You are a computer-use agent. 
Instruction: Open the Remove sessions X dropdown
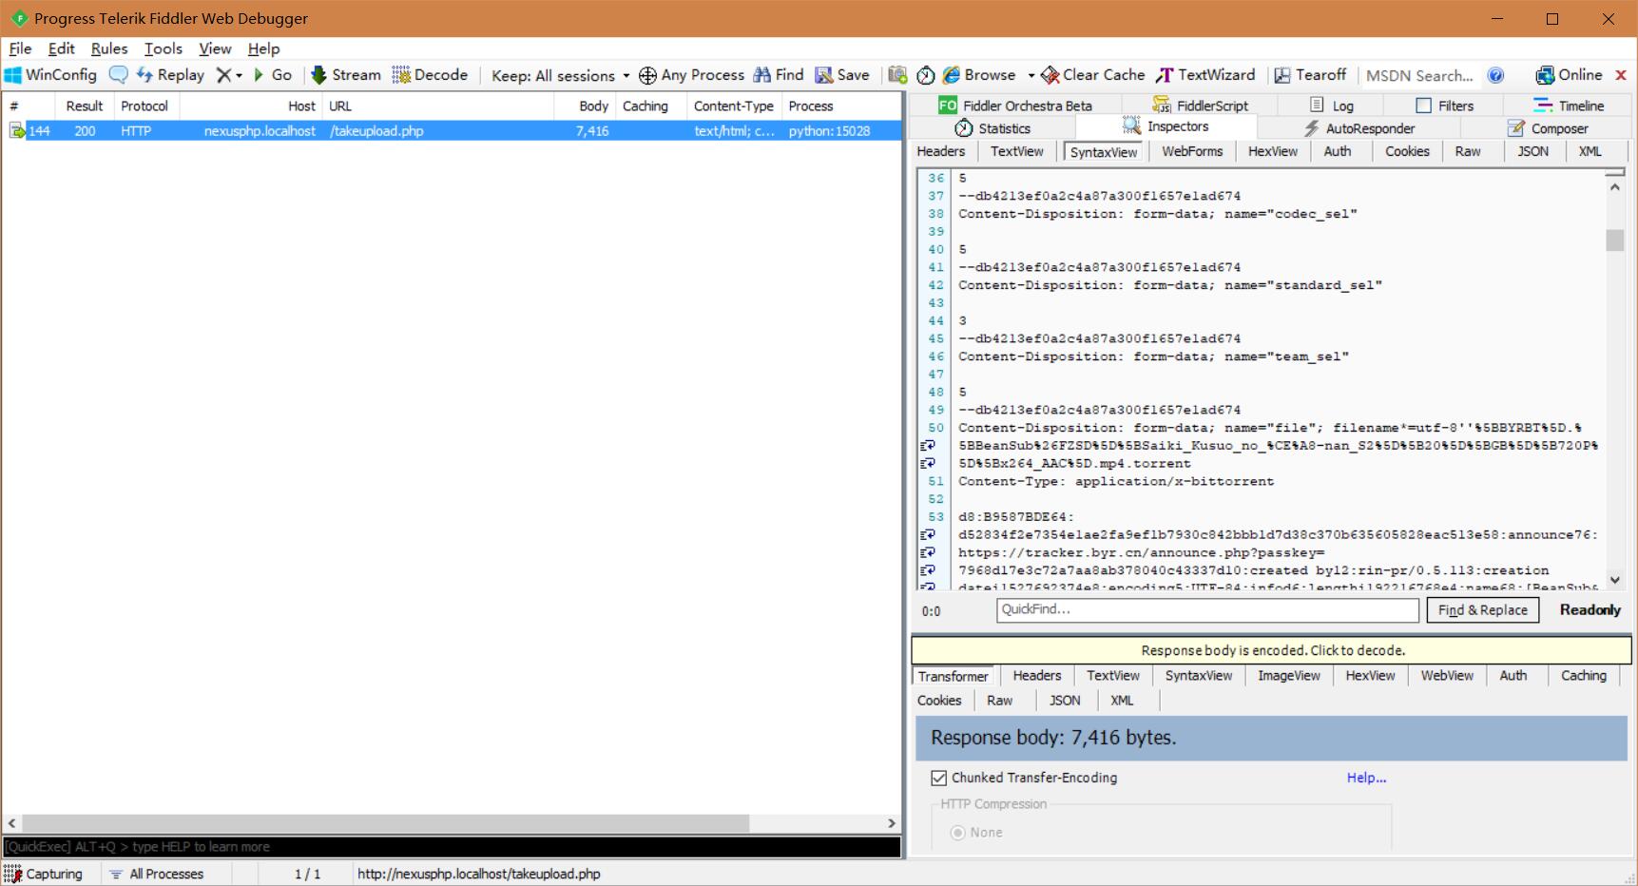(228, 75)
